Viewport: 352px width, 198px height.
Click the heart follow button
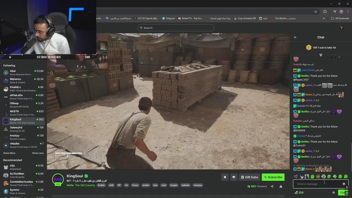[x=234, y=177]
